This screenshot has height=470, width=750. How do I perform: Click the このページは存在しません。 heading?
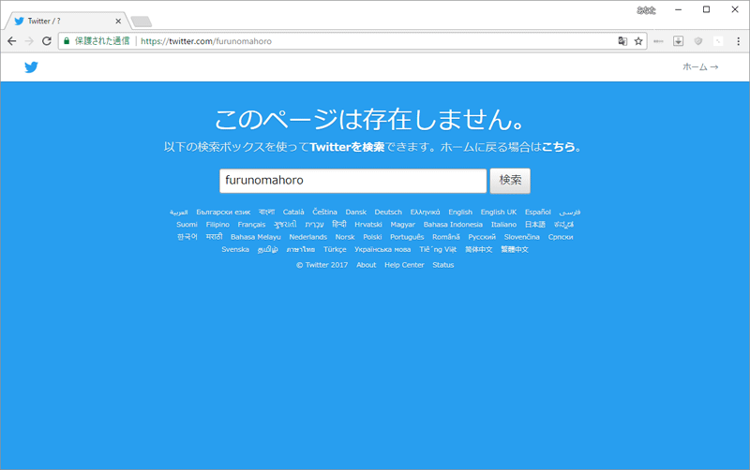coord(370,120)
